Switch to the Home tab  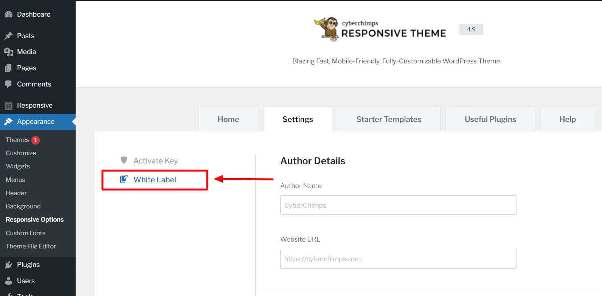click(x=228, y=119)
